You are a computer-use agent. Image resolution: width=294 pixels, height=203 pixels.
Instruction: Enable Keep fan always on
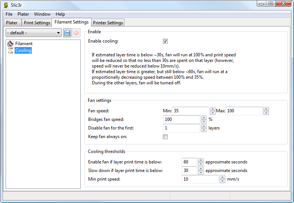165,137
